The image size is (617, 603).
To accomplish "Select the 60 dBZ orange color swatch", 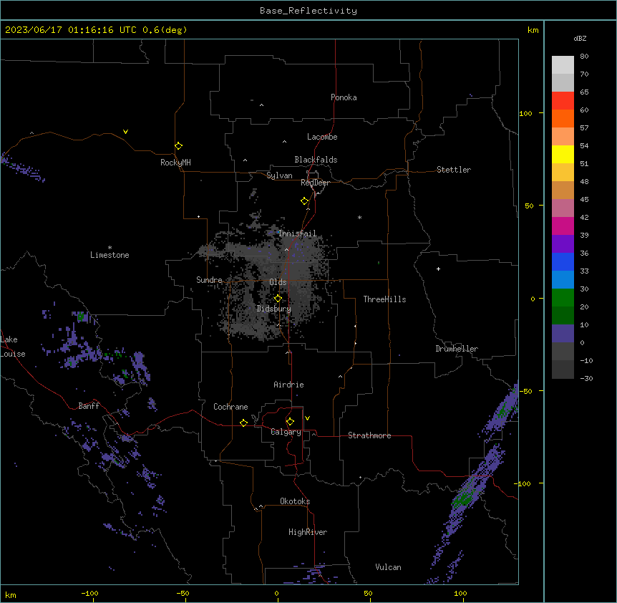I will [563, 118].
